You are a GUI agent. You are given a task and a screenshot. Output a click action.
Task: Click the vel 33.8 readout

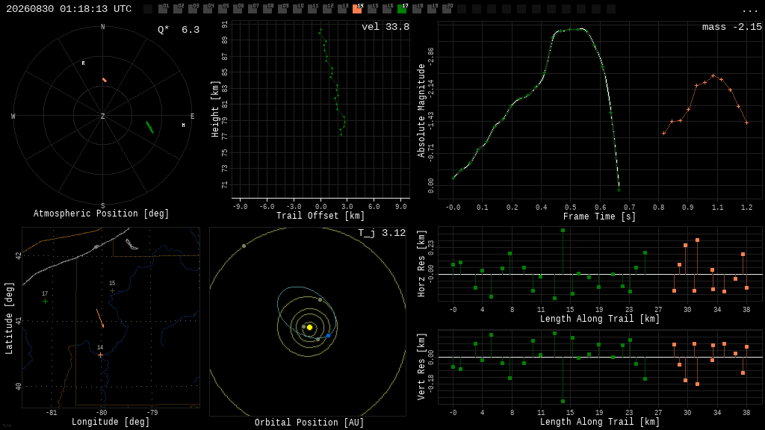click(385, 27)
